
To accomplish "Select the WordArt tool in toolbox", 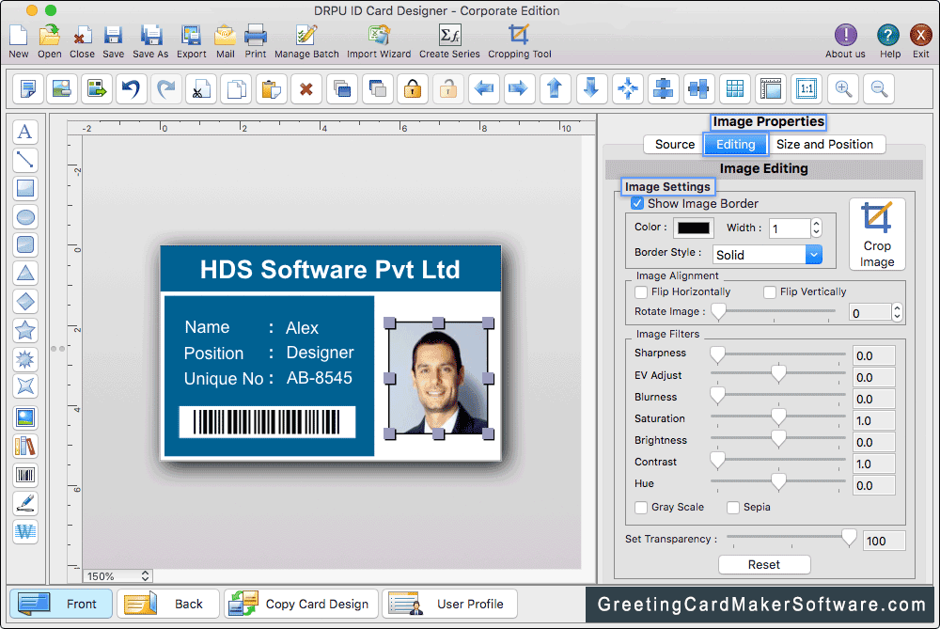I will tap(25, 531).
